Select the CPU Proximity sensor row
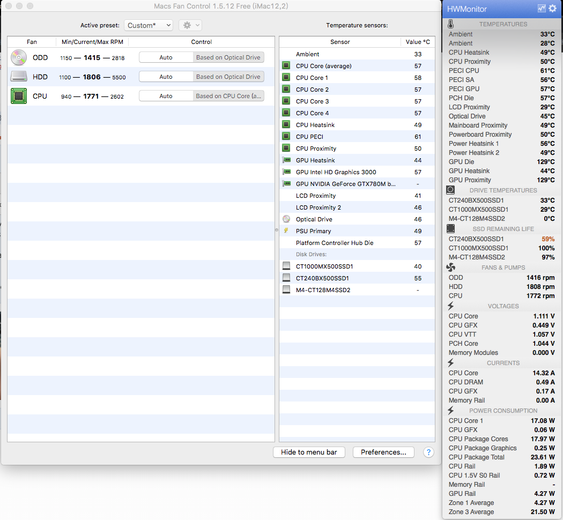This screenshot has height=520, width=563. click(357, 148)
